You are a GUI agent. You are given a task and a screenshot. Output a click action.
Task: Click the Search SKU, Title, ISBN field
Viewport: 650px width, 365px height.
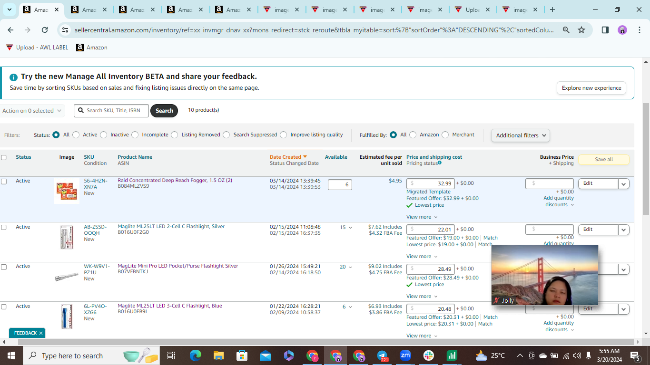(111, 111)
